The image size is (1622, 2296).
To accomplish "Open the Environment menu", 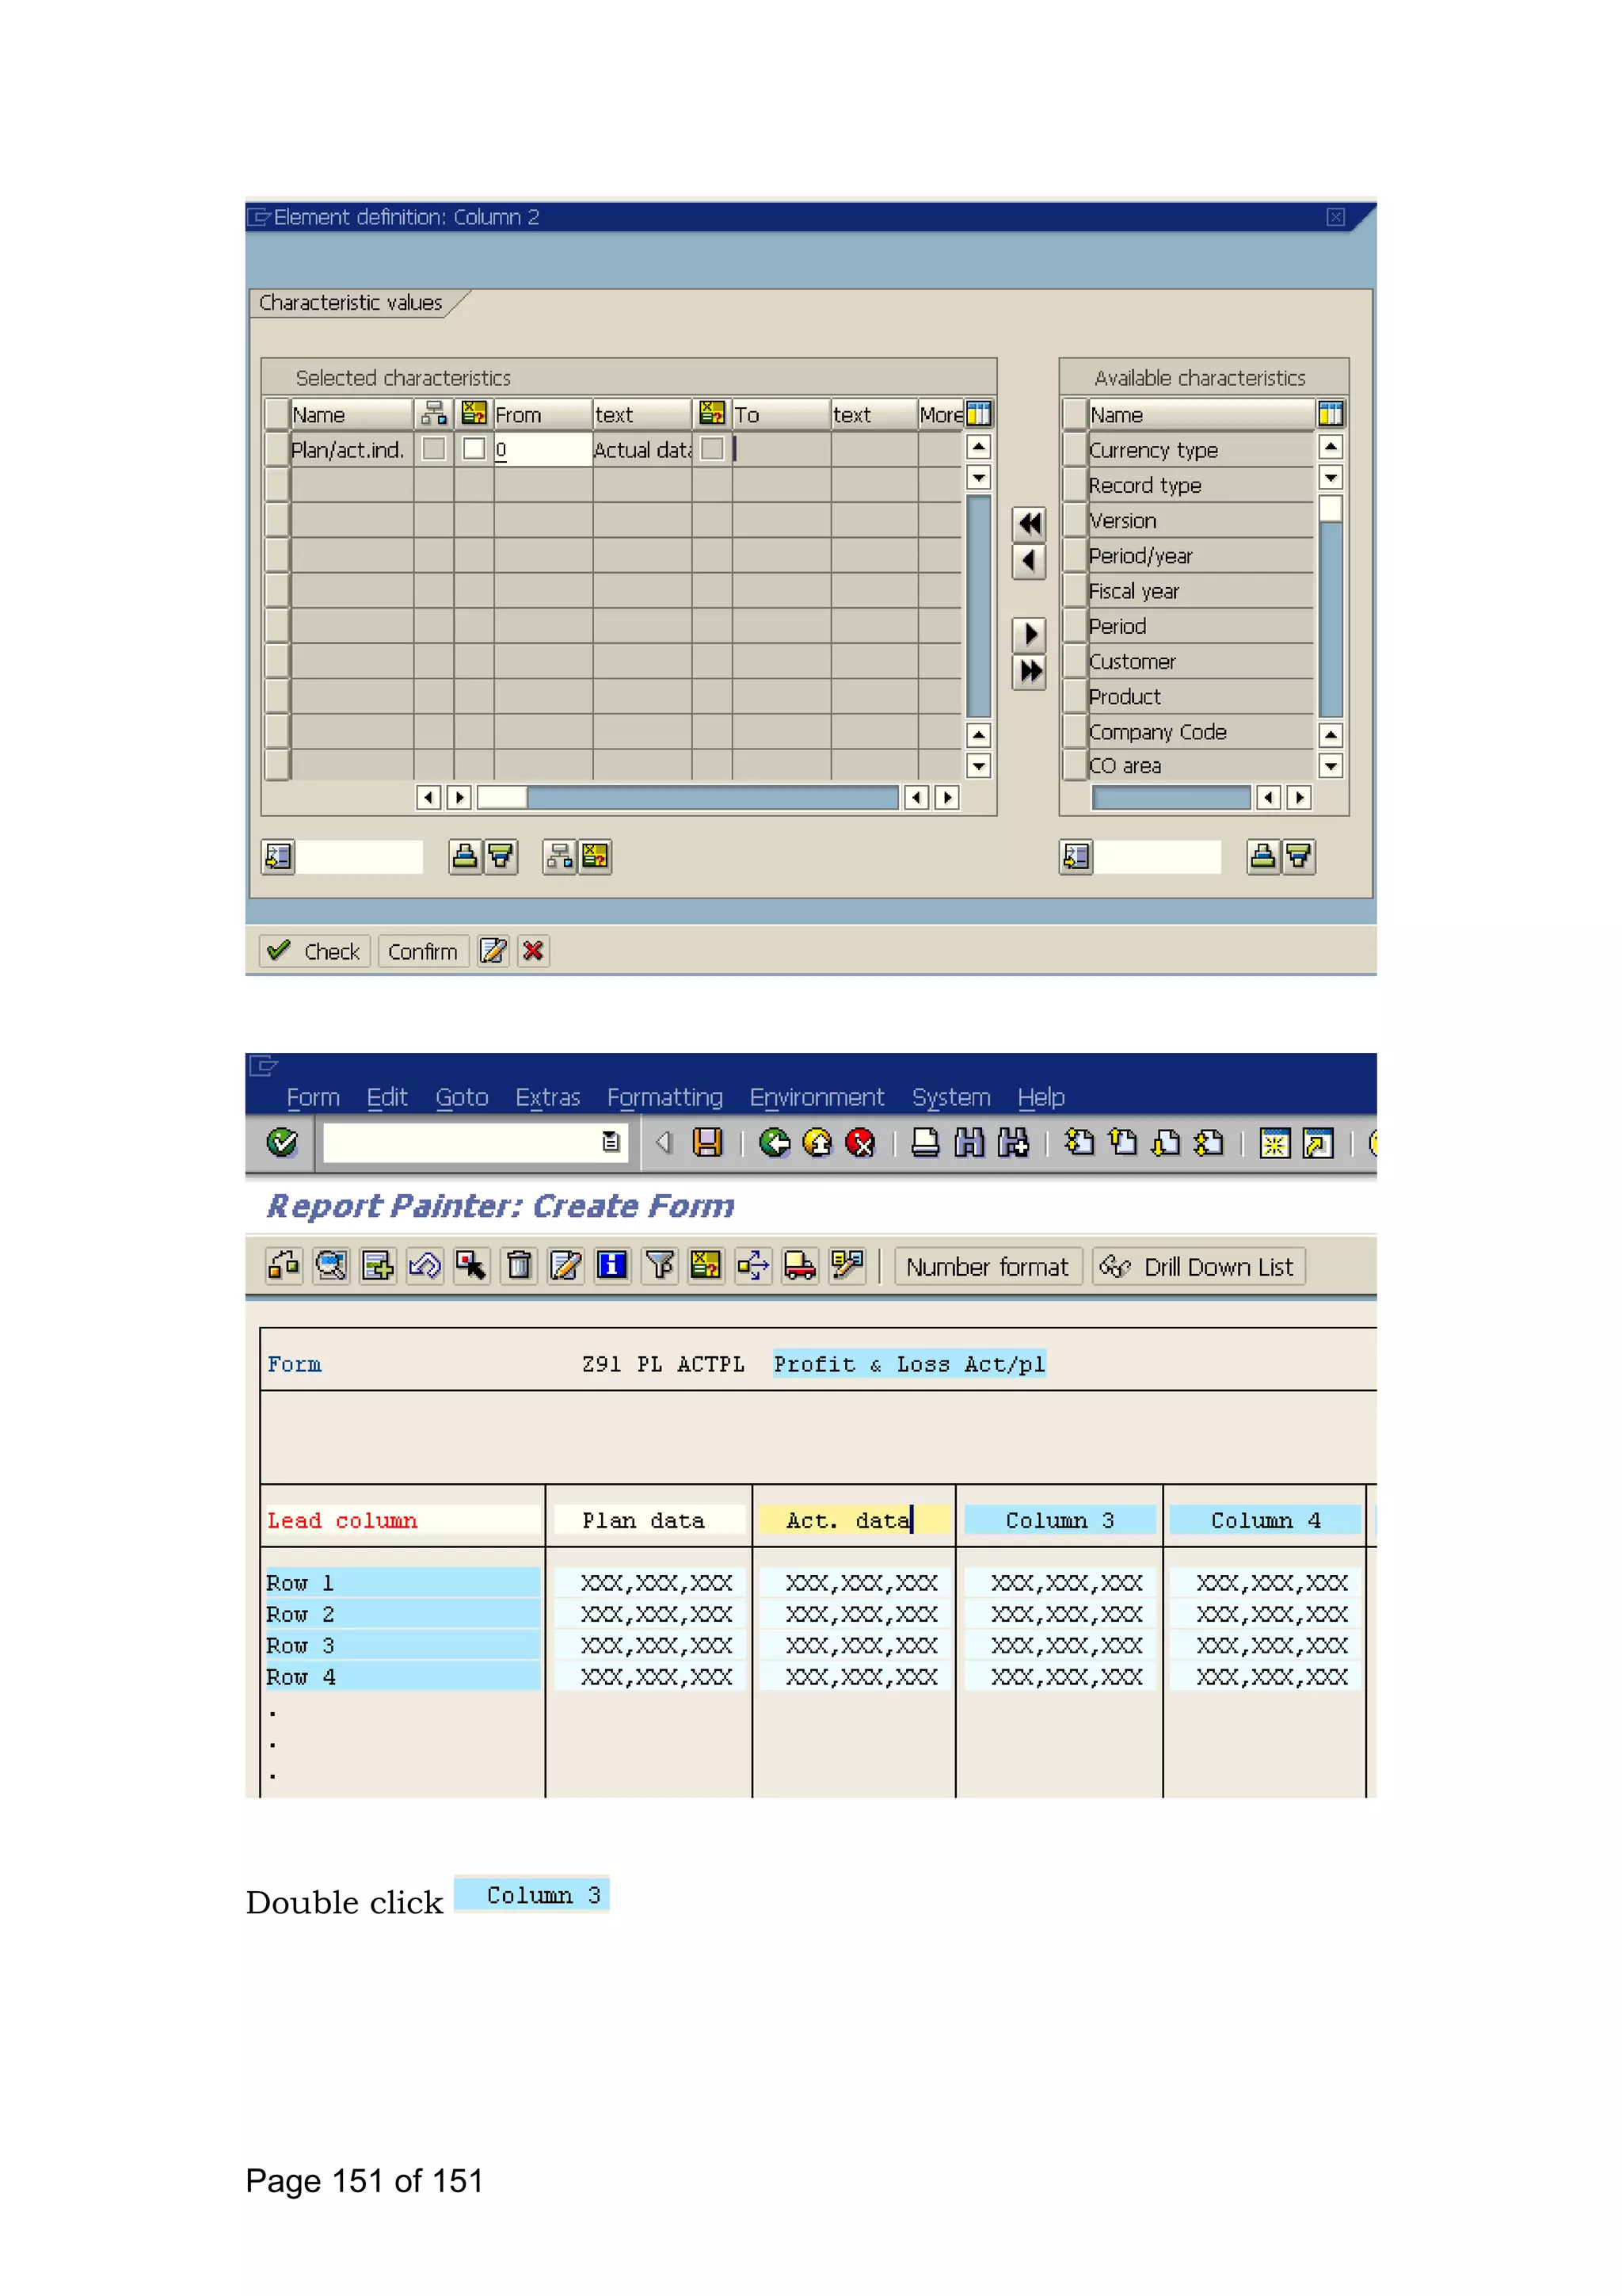I will [817, 1097].
